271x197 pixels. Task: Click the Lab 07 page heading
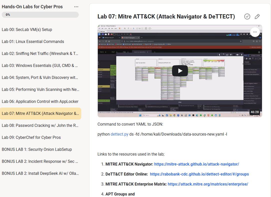[x=166, y=16]
